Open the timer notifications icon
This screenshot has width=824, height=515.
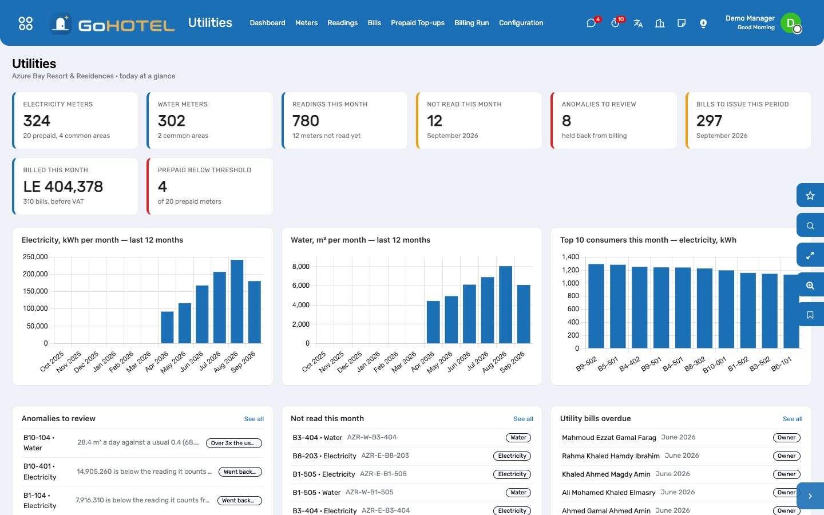coord(615,23)
